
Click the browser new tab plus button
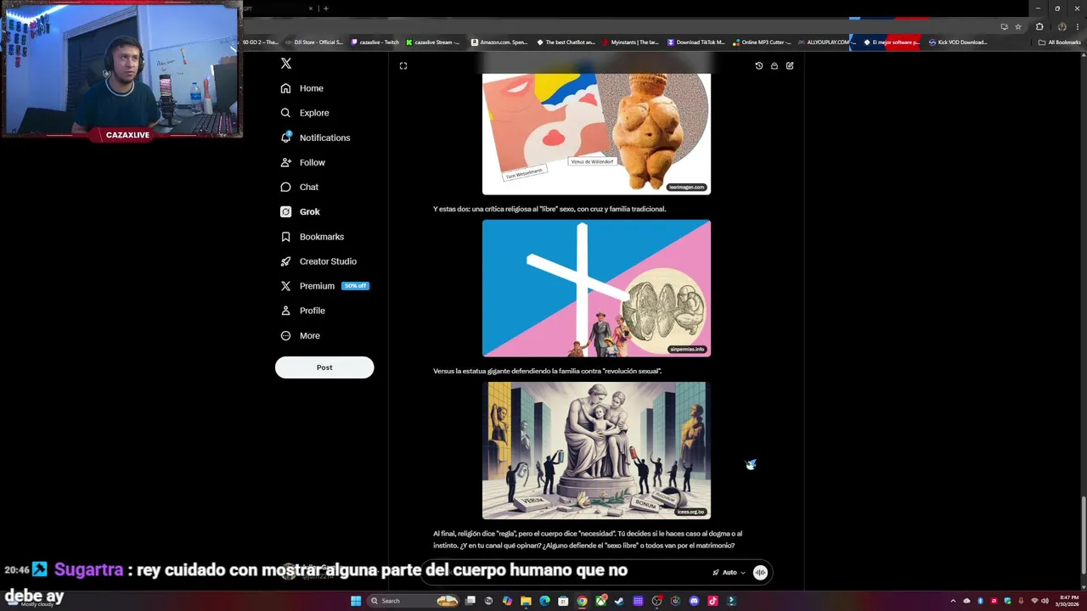click(x=325, y=8)
